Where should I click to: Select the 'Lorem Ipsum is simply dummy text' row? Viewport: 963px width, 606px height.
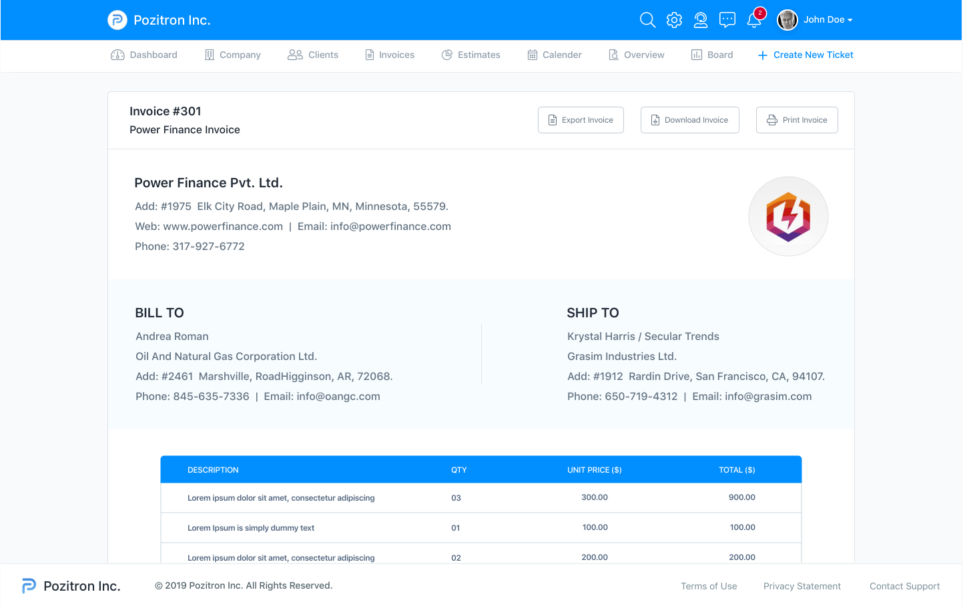pos(481,528)
